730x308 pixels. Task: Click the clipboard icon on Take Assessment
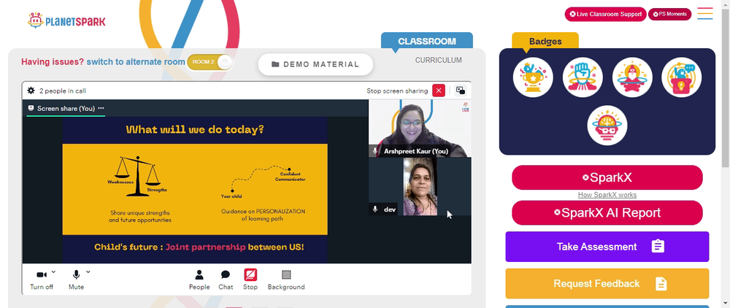[658, 246]
